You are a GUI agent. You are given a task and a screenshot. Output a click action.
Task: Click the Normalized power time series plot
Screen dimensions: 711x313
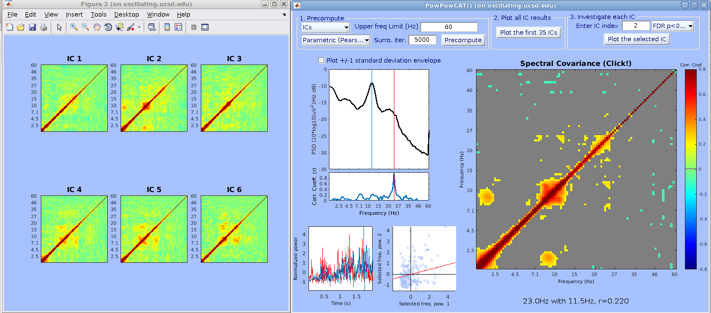click(340, 258)
